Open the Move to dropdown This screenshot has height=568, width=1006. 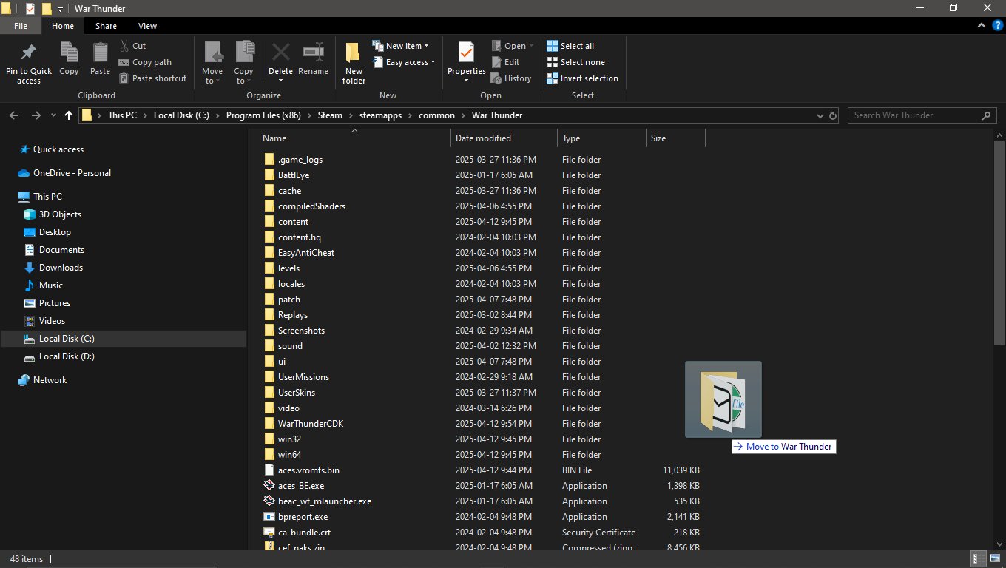click(x=212, y=76)
